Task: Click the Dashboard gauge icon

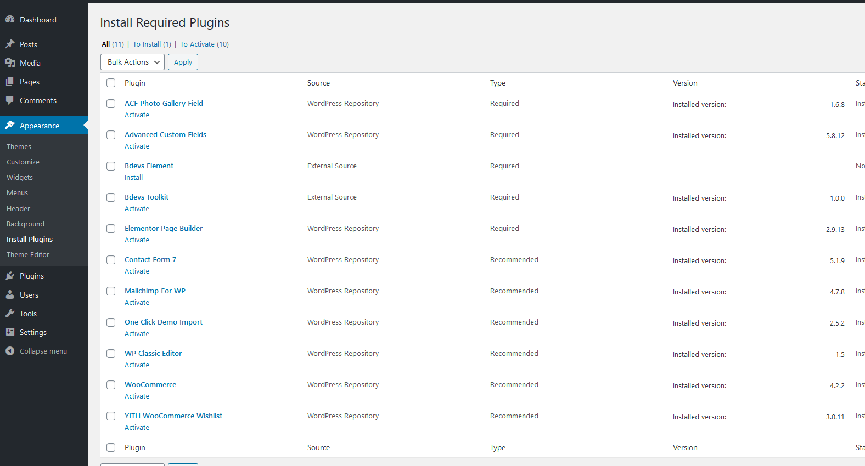Action: 10,20
